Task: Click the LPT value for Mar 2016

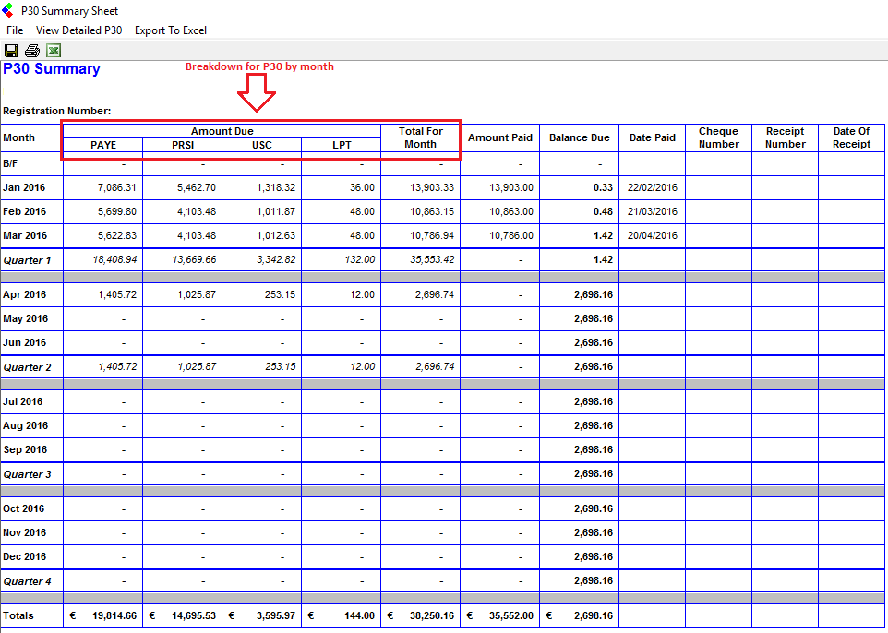Action: [362, 235]
